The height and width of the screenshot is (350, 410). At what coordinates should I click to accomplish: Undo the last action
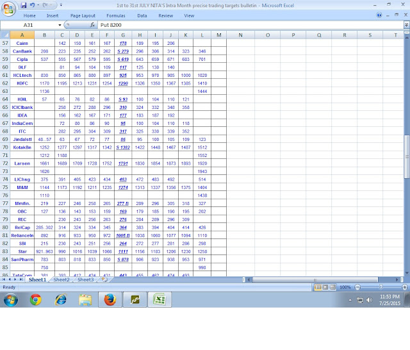click(32, 5)
